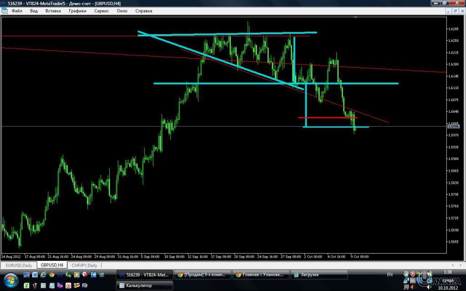Click the notepad quick launch icon

(52, 286)
